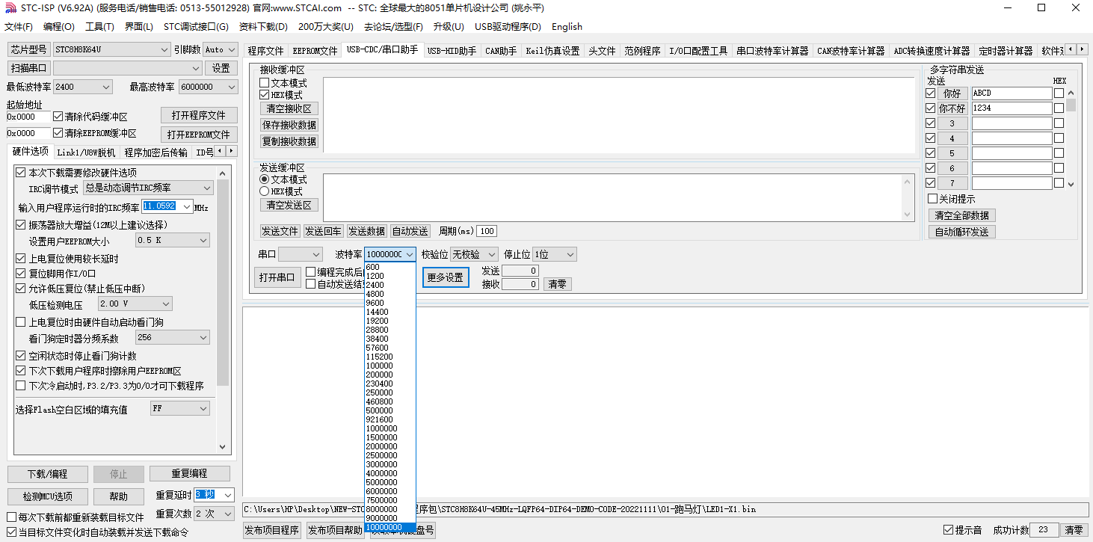
Task: Uncheck the send checkbox beside 你不好
Action: 931,108
